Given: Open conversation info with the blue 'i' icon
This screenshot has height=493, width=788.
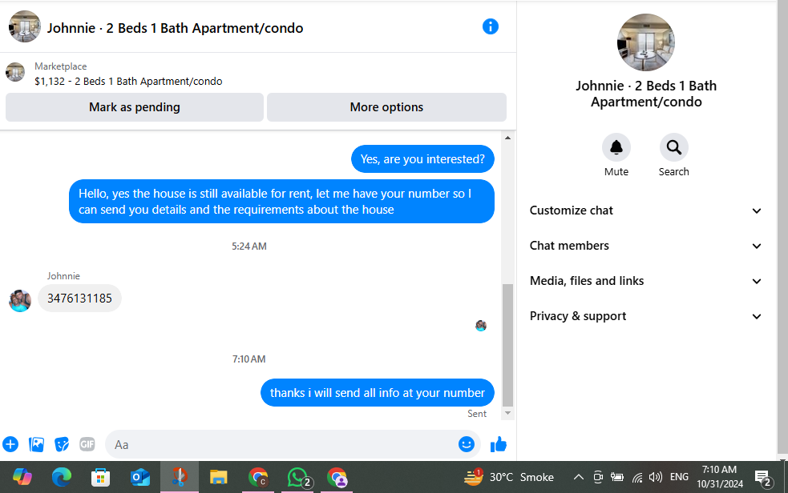Looking at the screenshot, I should pos(490,26).
